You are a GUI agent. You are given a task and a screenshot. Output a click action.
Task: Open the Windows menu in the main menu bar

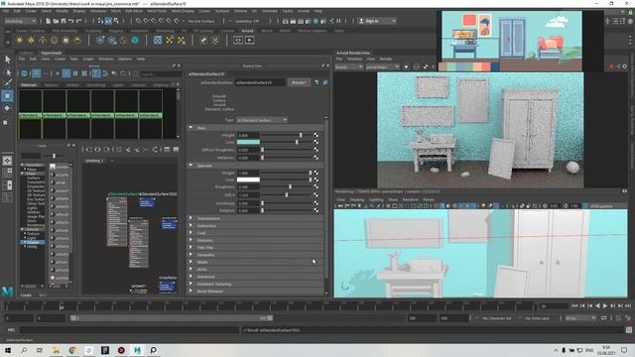[98, 11]
